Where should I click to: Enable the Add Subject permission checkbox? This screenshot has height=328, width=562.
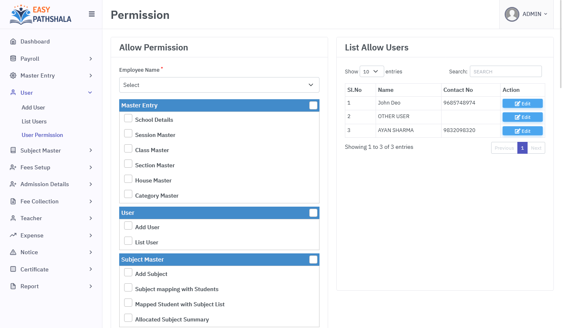click(x=128, y=273)
